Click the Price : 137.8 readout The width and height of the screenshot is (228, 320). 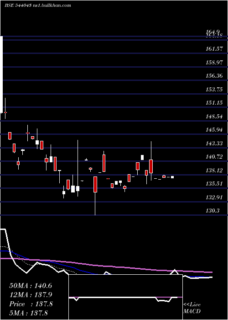(31, 304)
